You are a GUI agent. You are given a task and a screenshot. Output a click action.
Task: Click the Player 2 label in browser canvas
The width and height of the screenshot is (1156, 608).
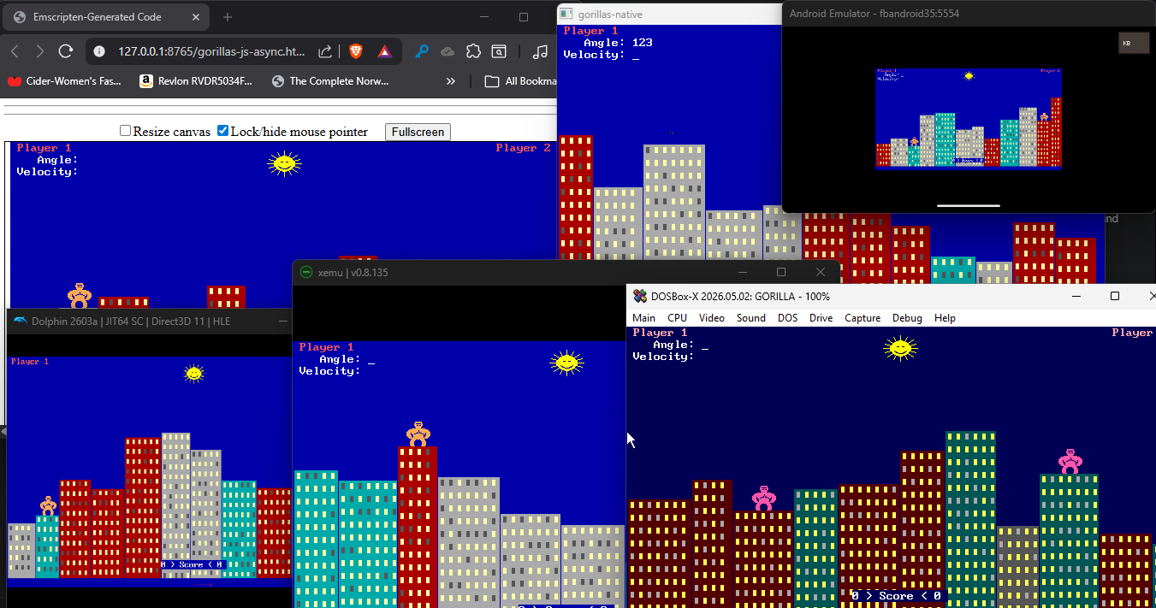523,148
